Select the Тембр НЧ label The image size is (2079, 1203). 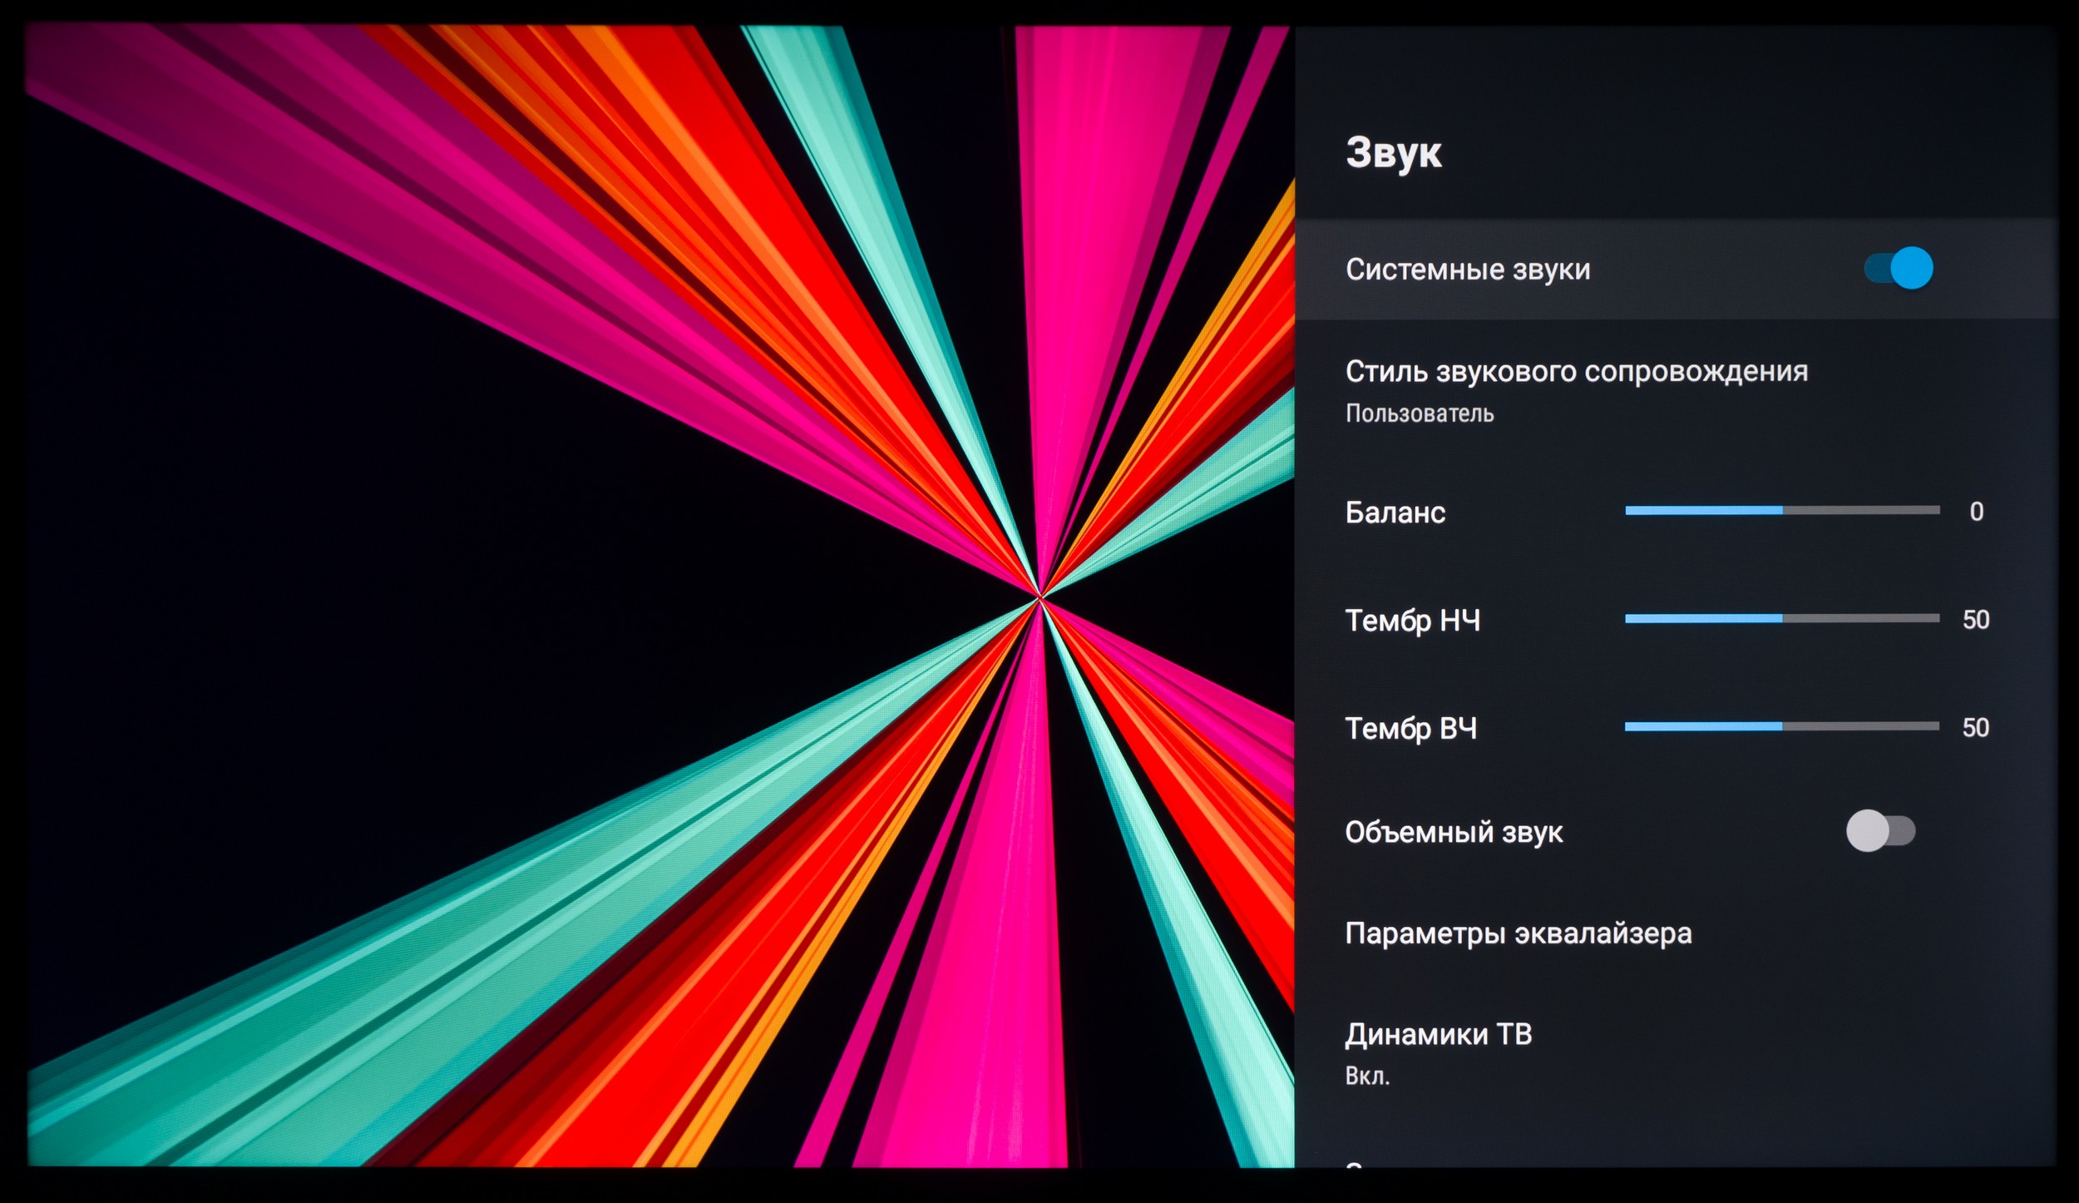[x=1412, y=621]
